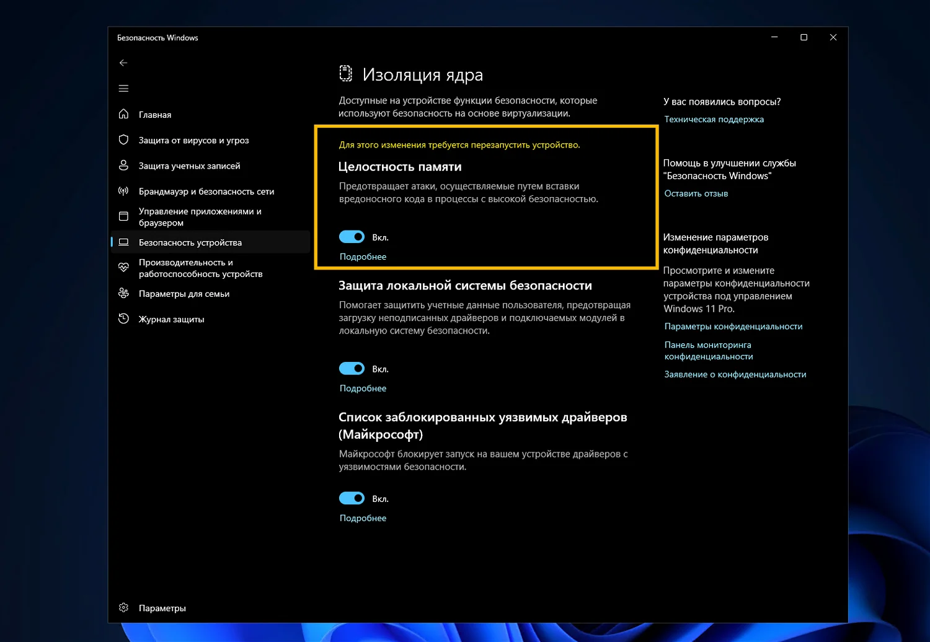Click the clock icon for protection history
The width and height of the screenshot is (930, 642).
coord(123,319)
